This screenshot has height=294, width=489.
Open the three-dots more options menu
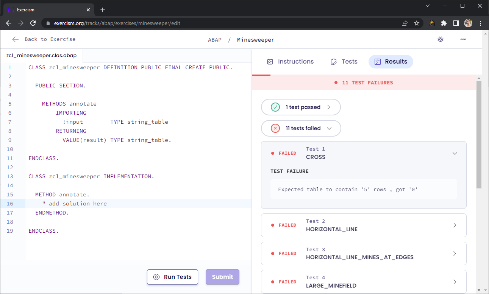point(463,39)
